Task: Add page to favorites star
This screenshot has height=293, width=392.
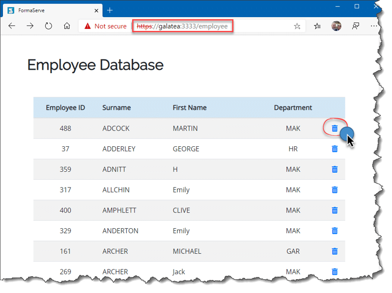Action: tap(297, 27)
